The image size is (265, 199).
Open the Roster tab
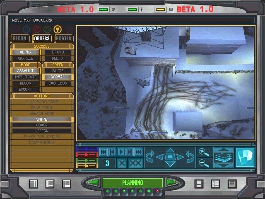pyautogui.click(x=63, y=39)
